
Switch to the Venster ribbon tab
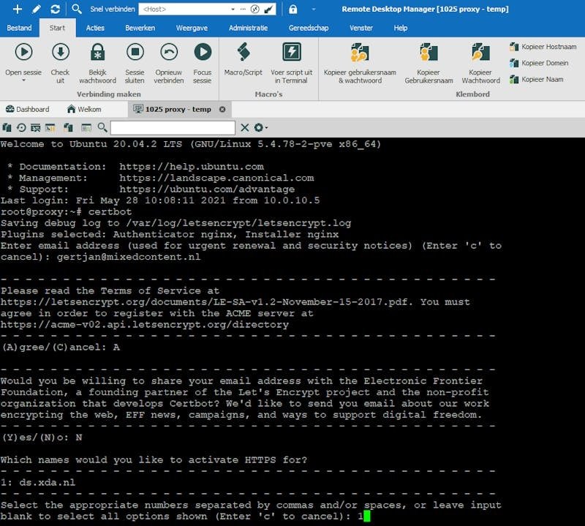tap(361, 28)
